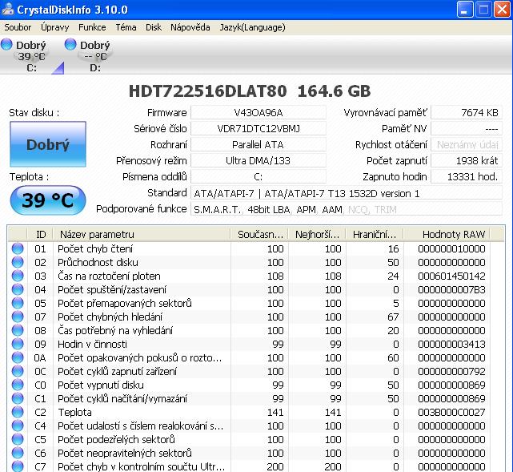513x472 pixels.
Task: Click status orb for Počet podezřelých sektorů
Action: (x=18, y=439)
